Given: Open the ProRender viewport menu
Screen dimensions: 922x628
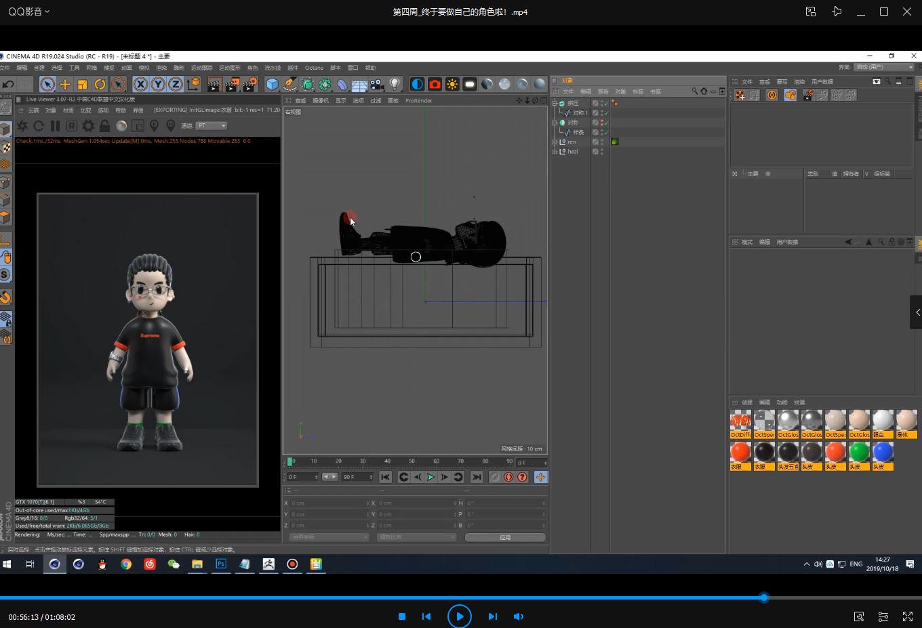Looking at the screenshot, I should coord(418,100).
